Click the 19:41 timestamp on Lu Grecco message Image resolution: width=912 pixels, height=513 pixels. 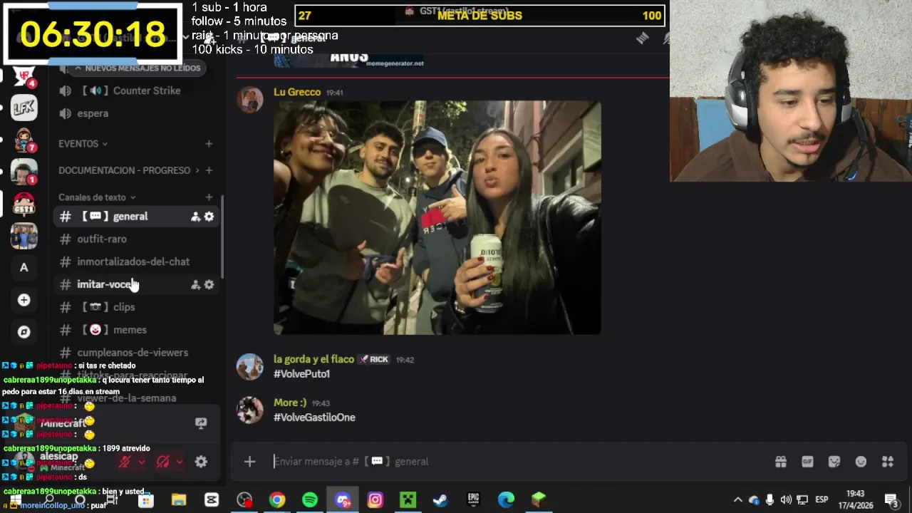334,93
